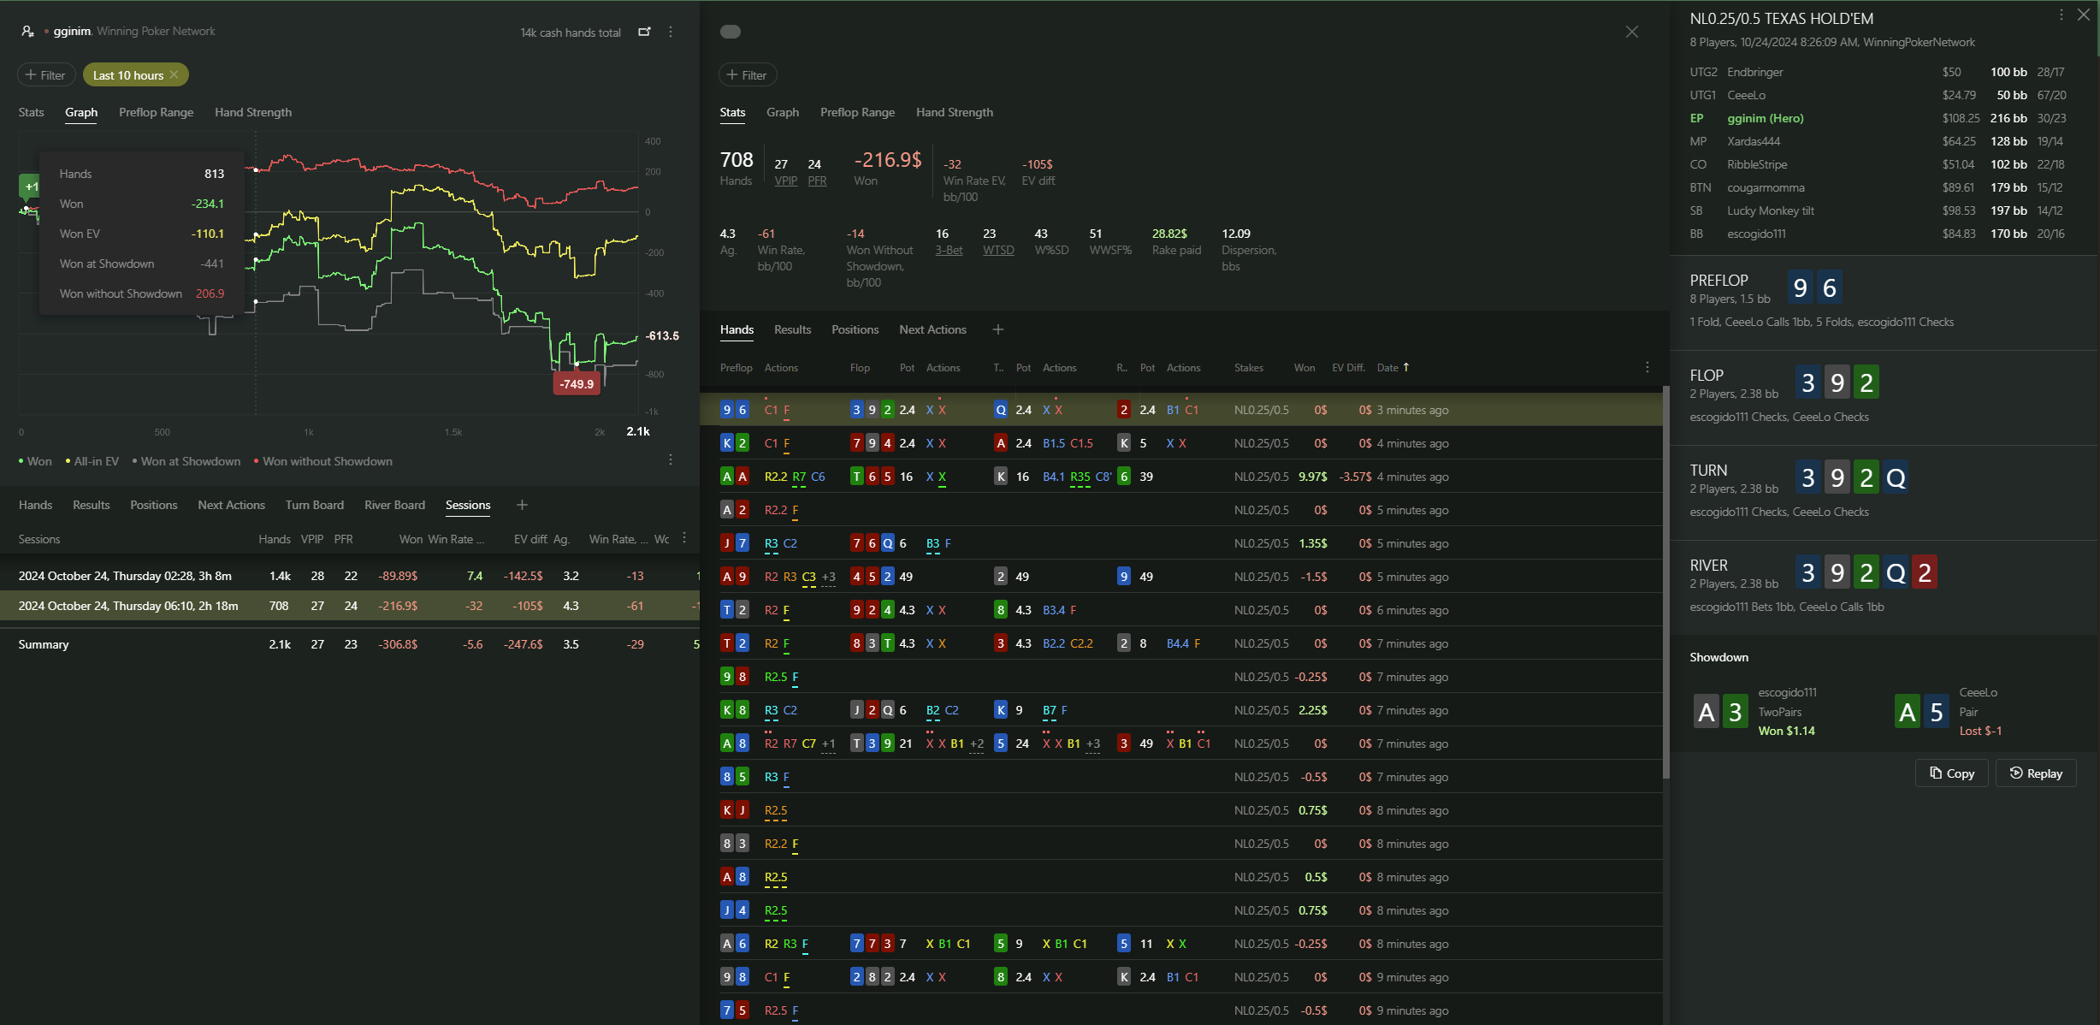Open Hand Strength tab in left panel
The width and height of the screenshot is (2100, 1025).
pyautogui.click(x=253, y=112)
